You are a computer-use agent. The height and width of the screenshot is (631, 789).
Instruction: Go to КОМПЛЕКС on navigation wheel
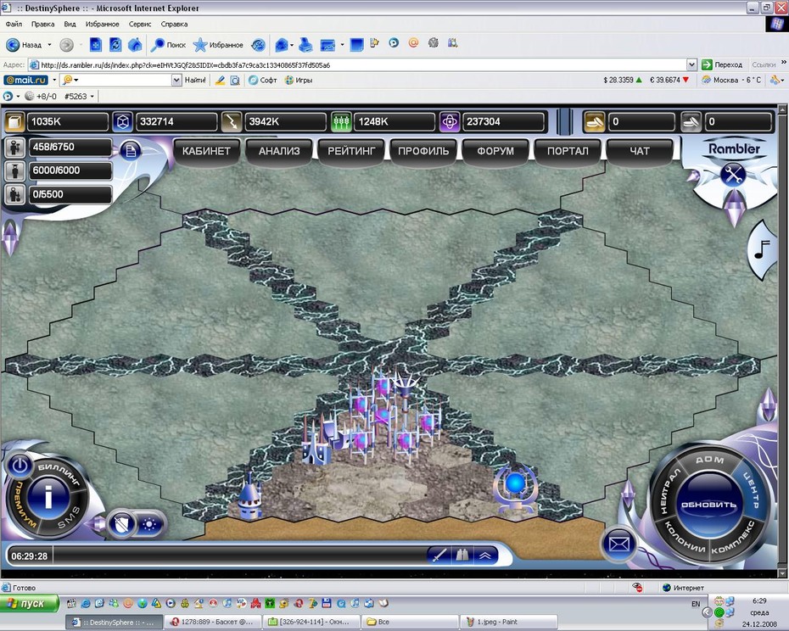click(x=733, y=540)
